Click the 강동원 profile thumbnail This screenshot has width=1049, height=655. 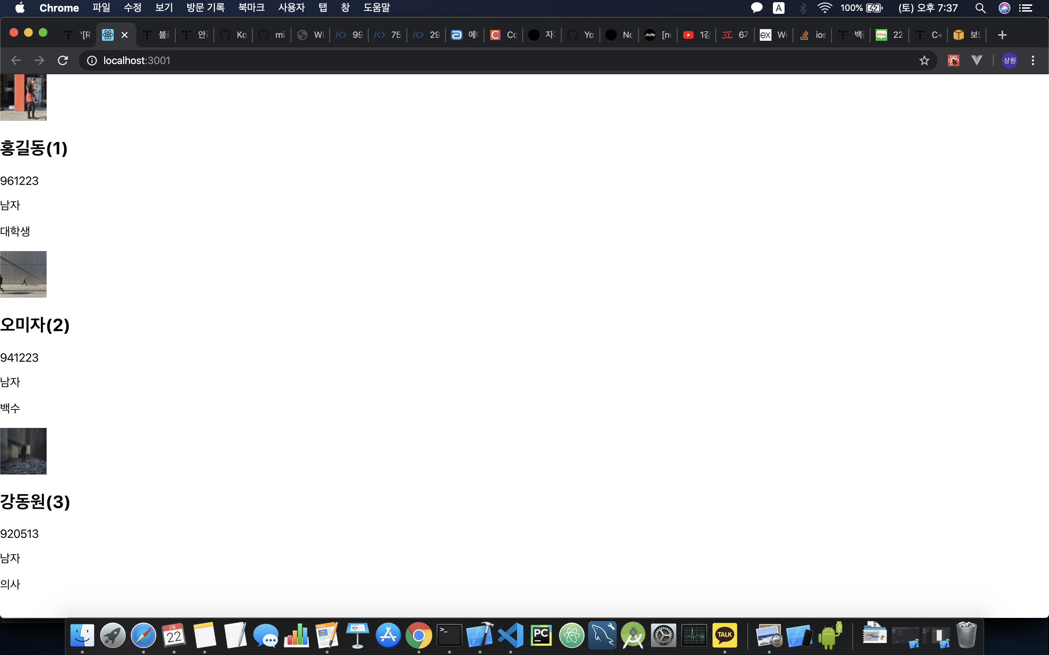pos(23,451)
